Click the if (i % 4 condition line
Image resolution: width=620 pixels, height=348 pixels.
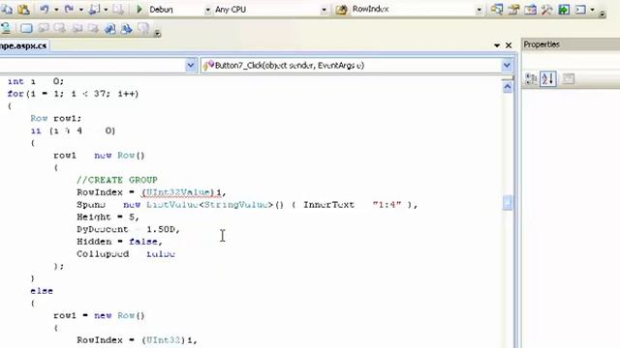[x=73, y=130]
